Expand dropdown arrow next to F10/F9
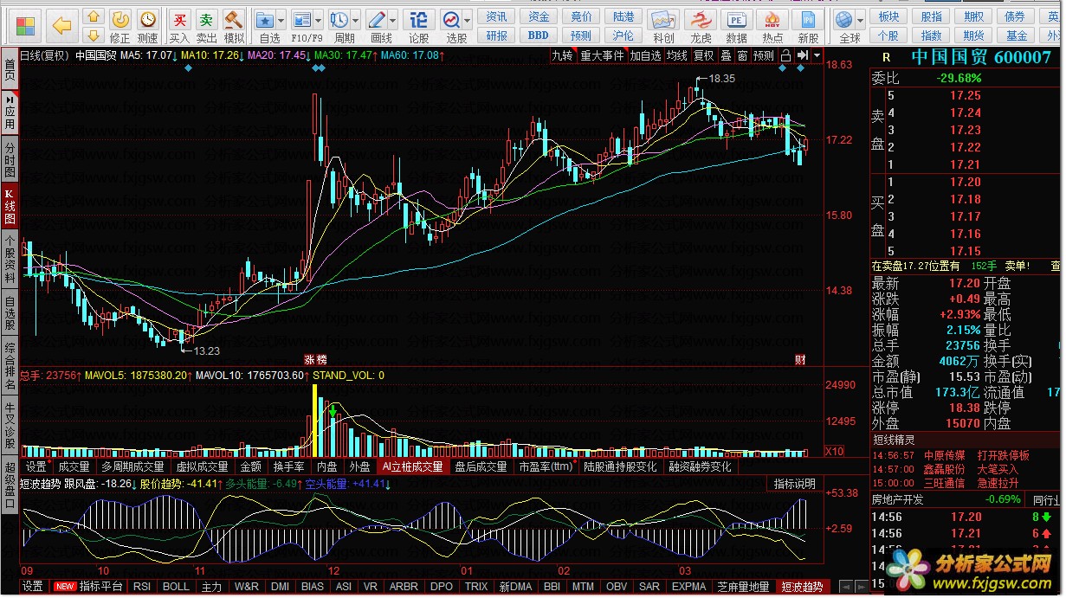Screen dimensions: 1066x598 (320, 19)
